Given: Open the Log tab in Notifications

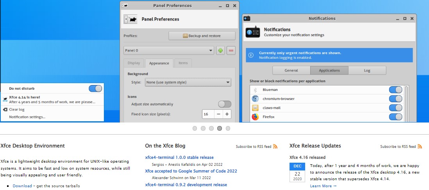Looking at the screenshot, I should coord(367,71).
